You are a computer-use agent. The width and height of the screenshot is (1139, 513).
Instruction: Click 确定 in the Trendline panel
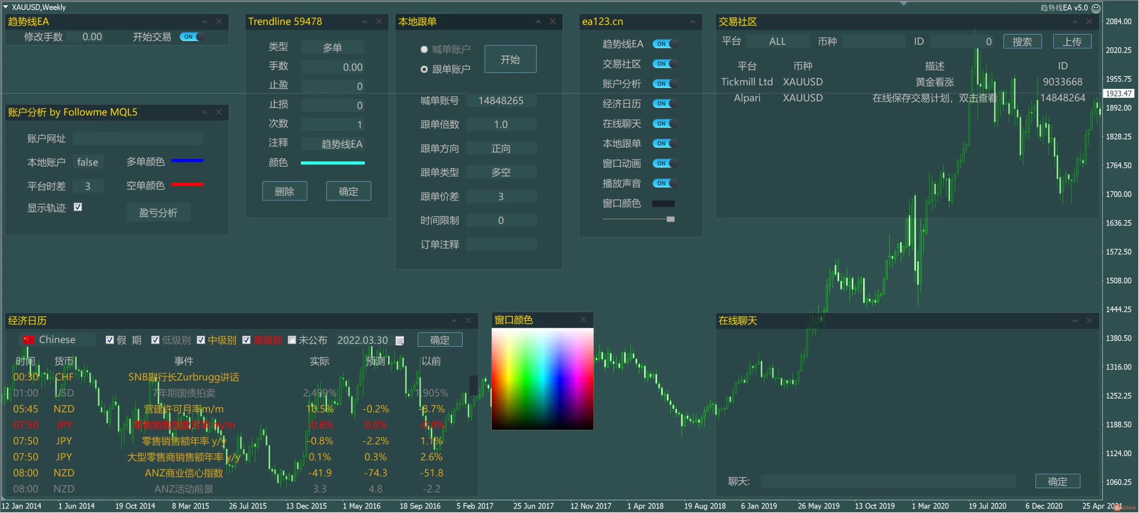[x=348, y=191]
